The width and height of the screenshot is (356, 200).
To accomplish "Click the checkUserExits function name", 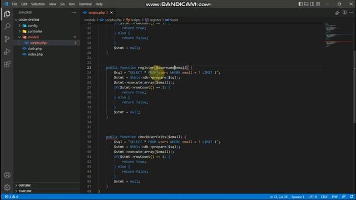I will click(152, 137).
